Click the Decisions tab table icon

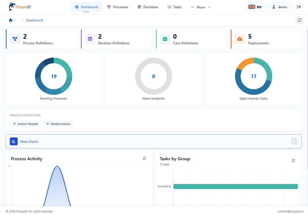tap(139, 7)
